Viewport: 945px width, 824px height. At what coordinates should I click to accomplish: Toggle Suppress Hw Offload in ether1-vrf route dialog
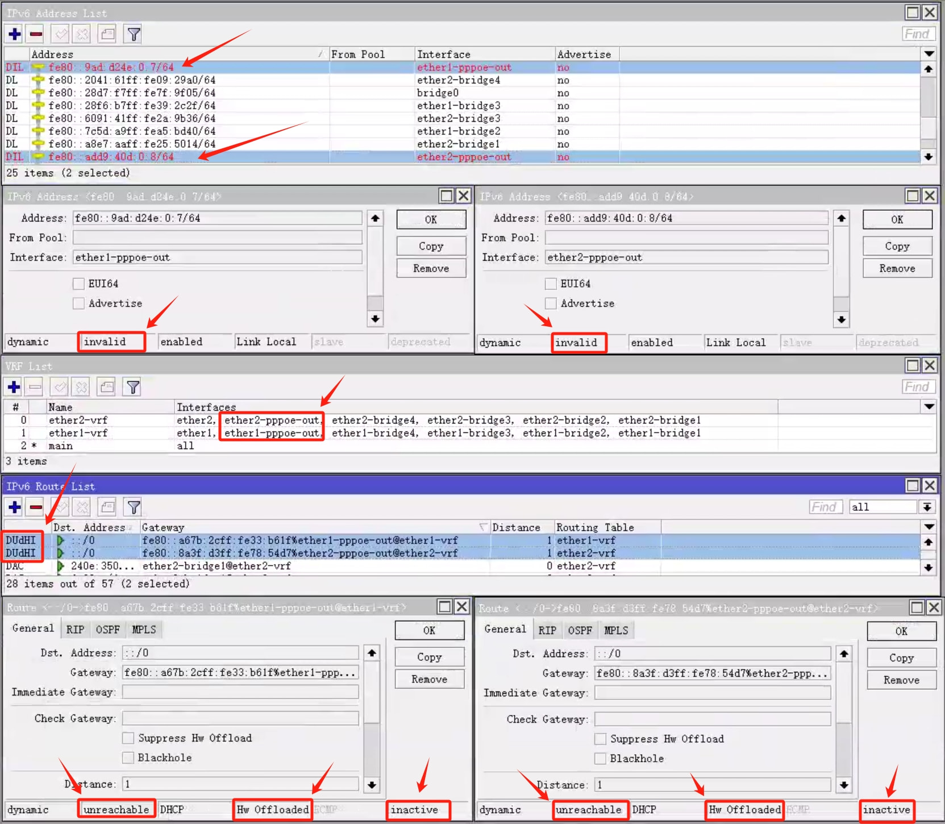coord(128,738)
